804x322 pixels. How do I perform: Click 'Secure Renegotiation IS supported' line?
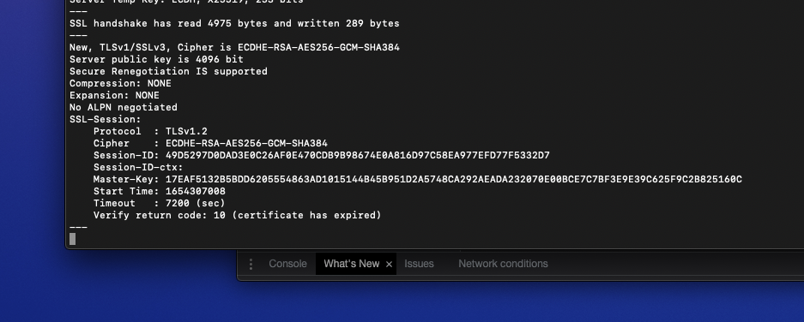pos(168,72)
